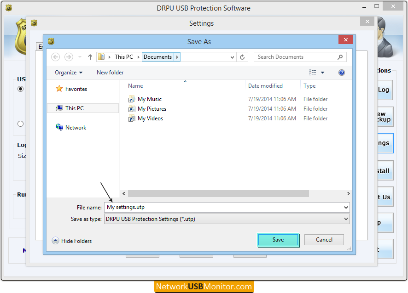Close the Settings window
408x293 pixels.
point(367,21)
